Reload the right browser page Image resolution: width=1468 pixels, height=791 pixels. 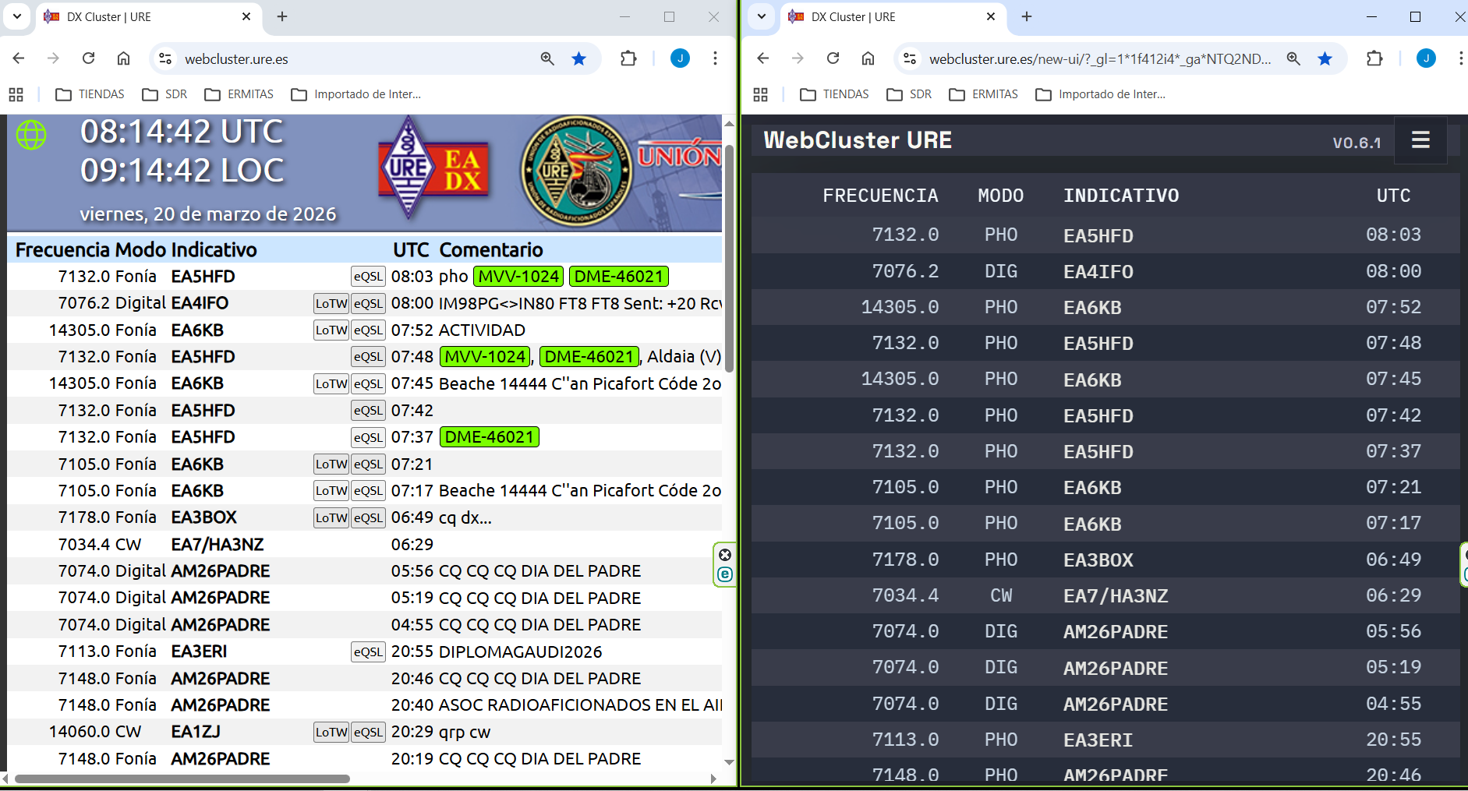833,58
